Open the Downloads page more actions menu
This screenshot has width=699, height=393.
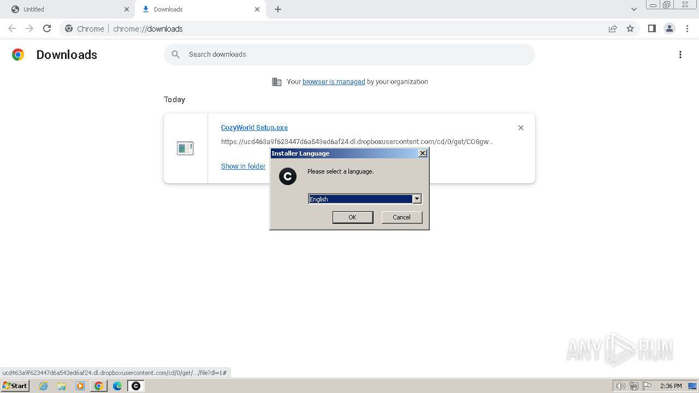(x=680, y=55)
